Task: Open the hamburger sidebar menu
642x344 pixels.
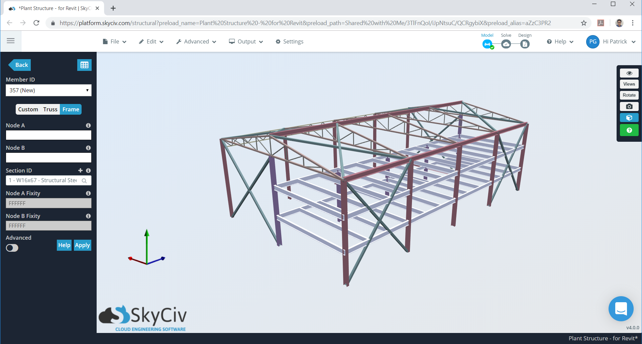Action: pyautogui.click(x=11, y=41)
